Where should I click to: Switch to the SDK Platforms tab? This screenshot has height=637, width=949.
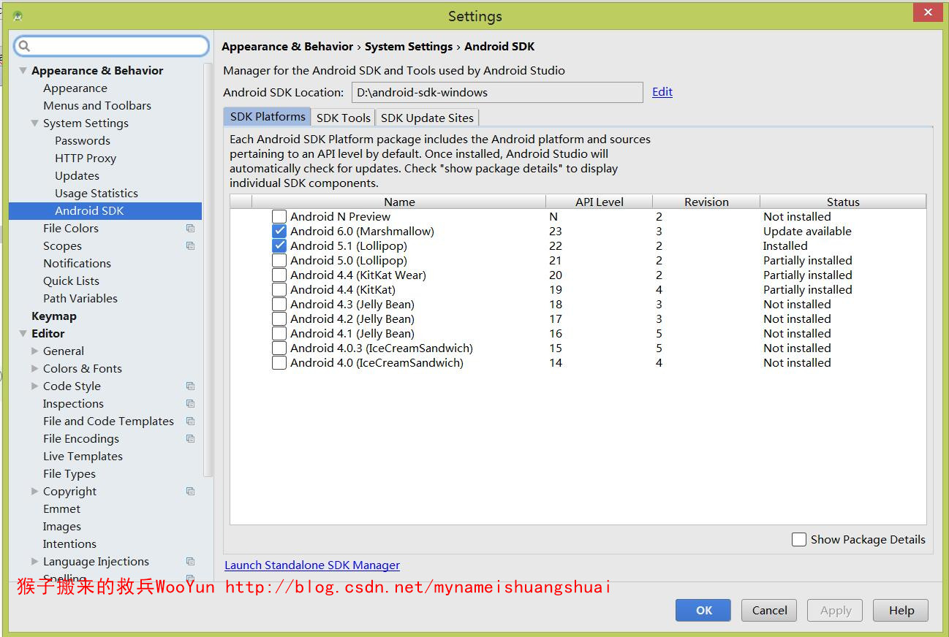(x=268, y=117)
